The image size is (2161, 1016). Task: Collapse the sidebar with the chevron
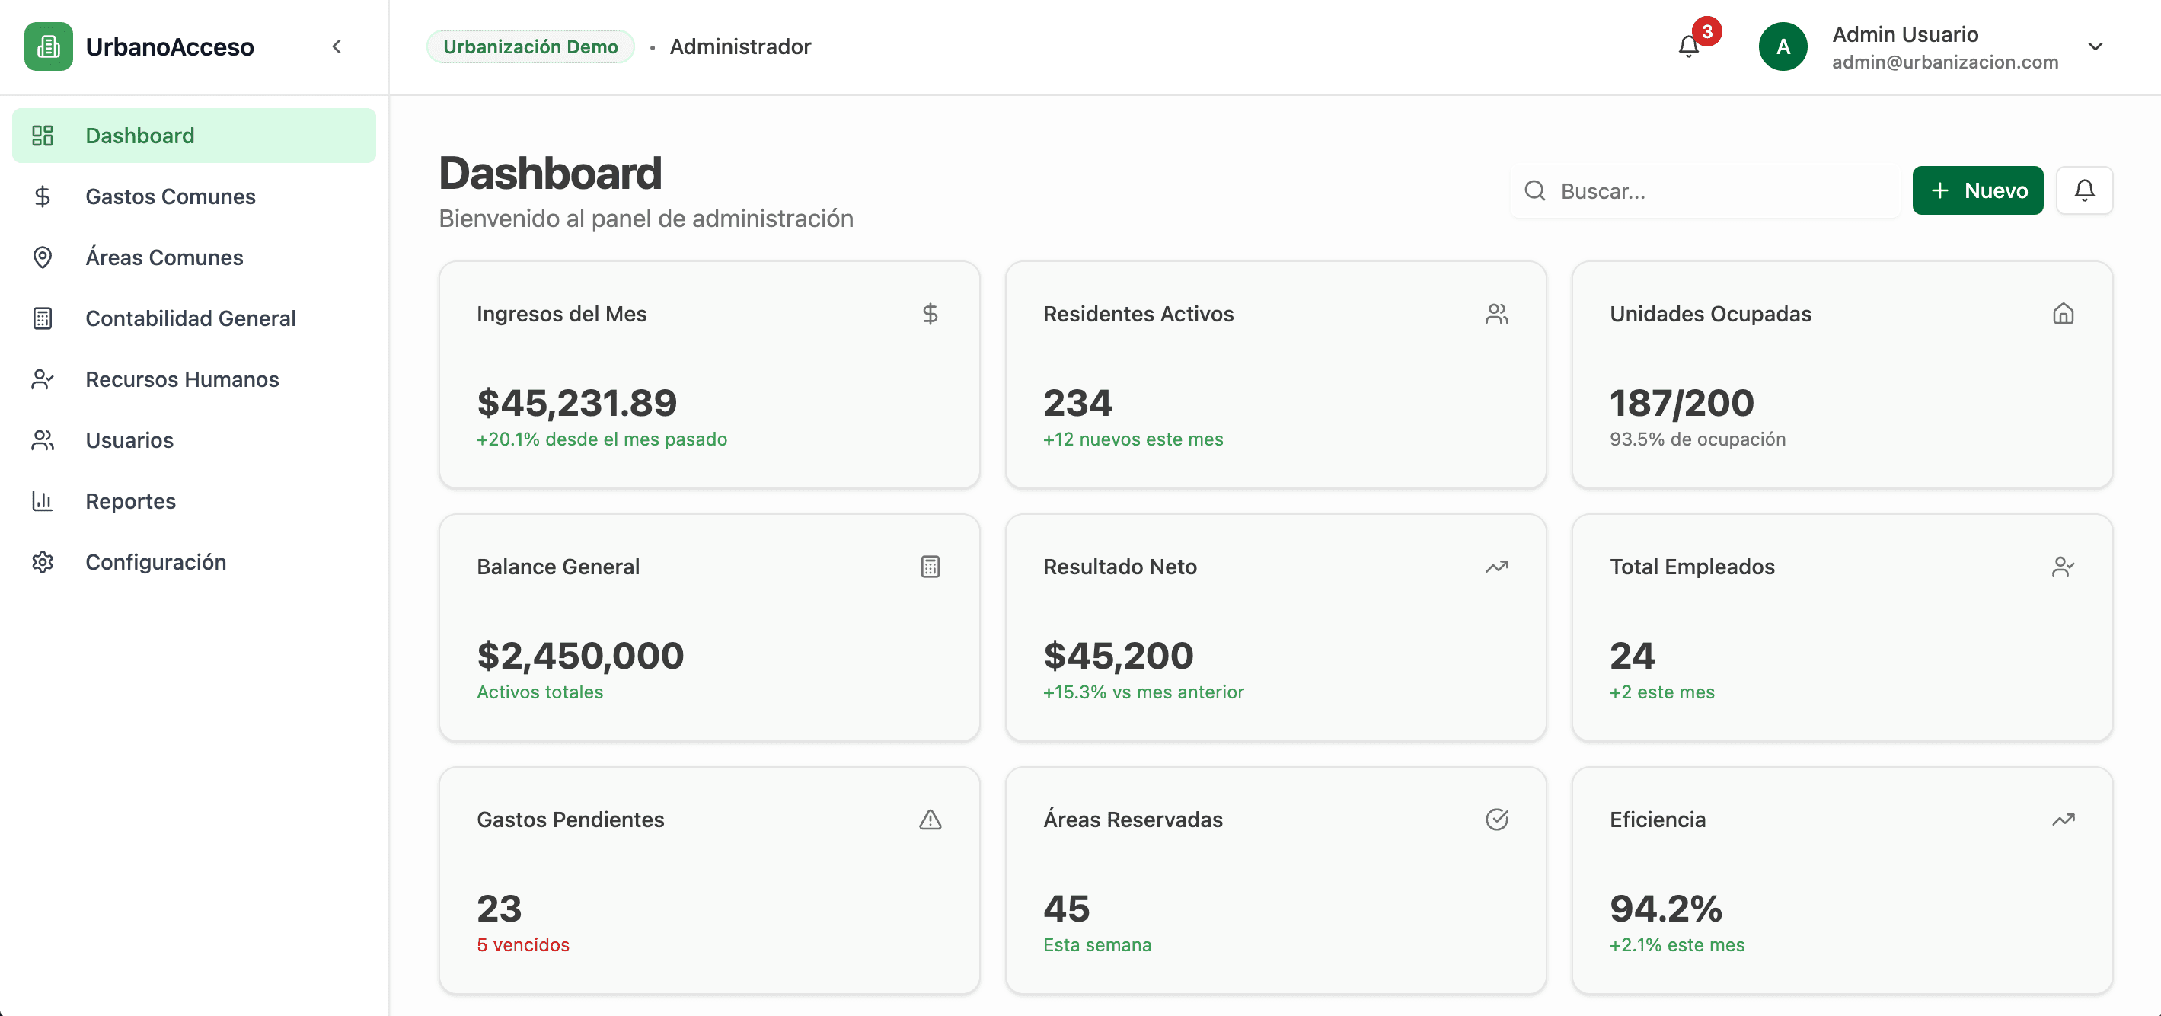click(337, 47)
